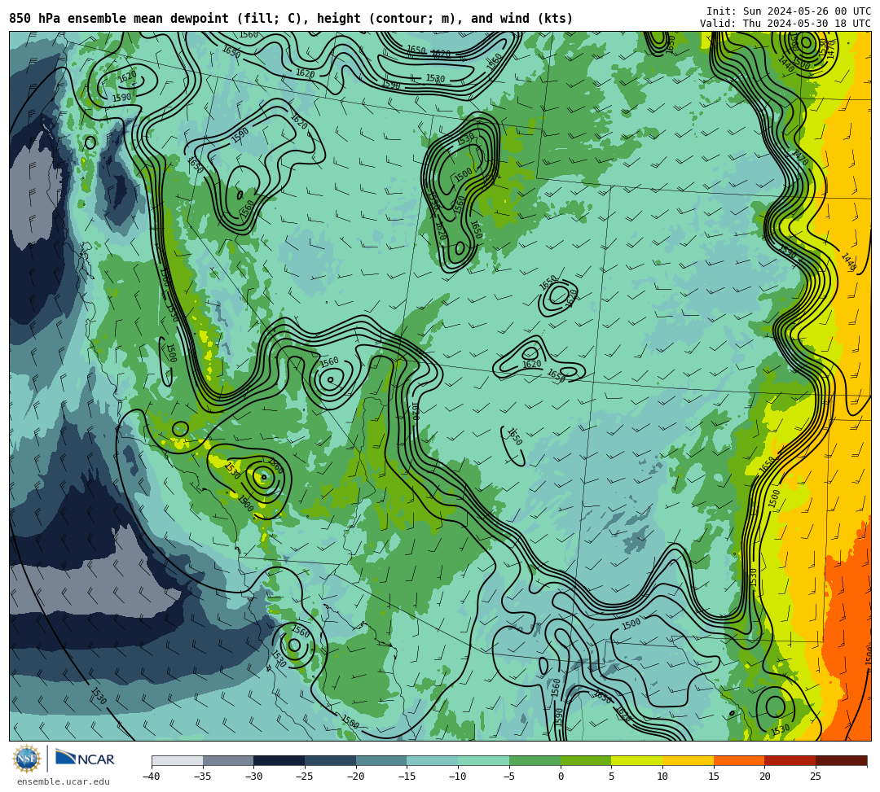Click the 0 colorbar tick label
This screenshot has width=880, height=792.
click(x=561, y=777)
